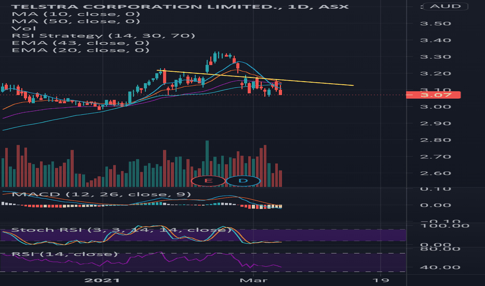Click the Telstra Corporation Limited chart title
This screenshot has height=286, width=485.
tap(180, 6)
